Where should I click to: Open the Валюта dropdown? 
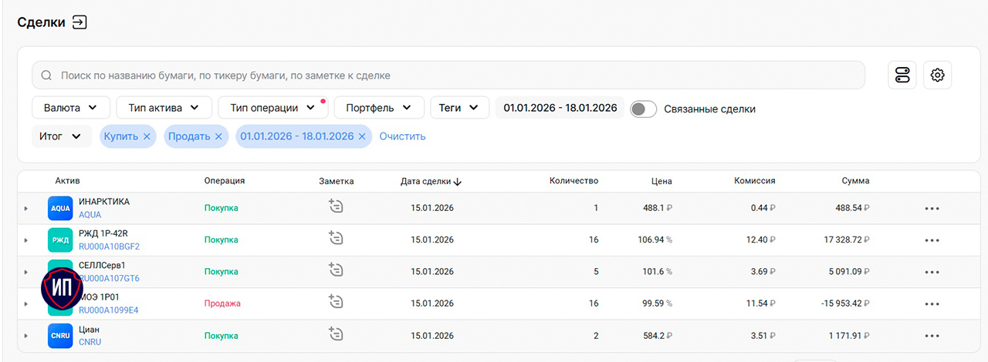coord(70,108)
